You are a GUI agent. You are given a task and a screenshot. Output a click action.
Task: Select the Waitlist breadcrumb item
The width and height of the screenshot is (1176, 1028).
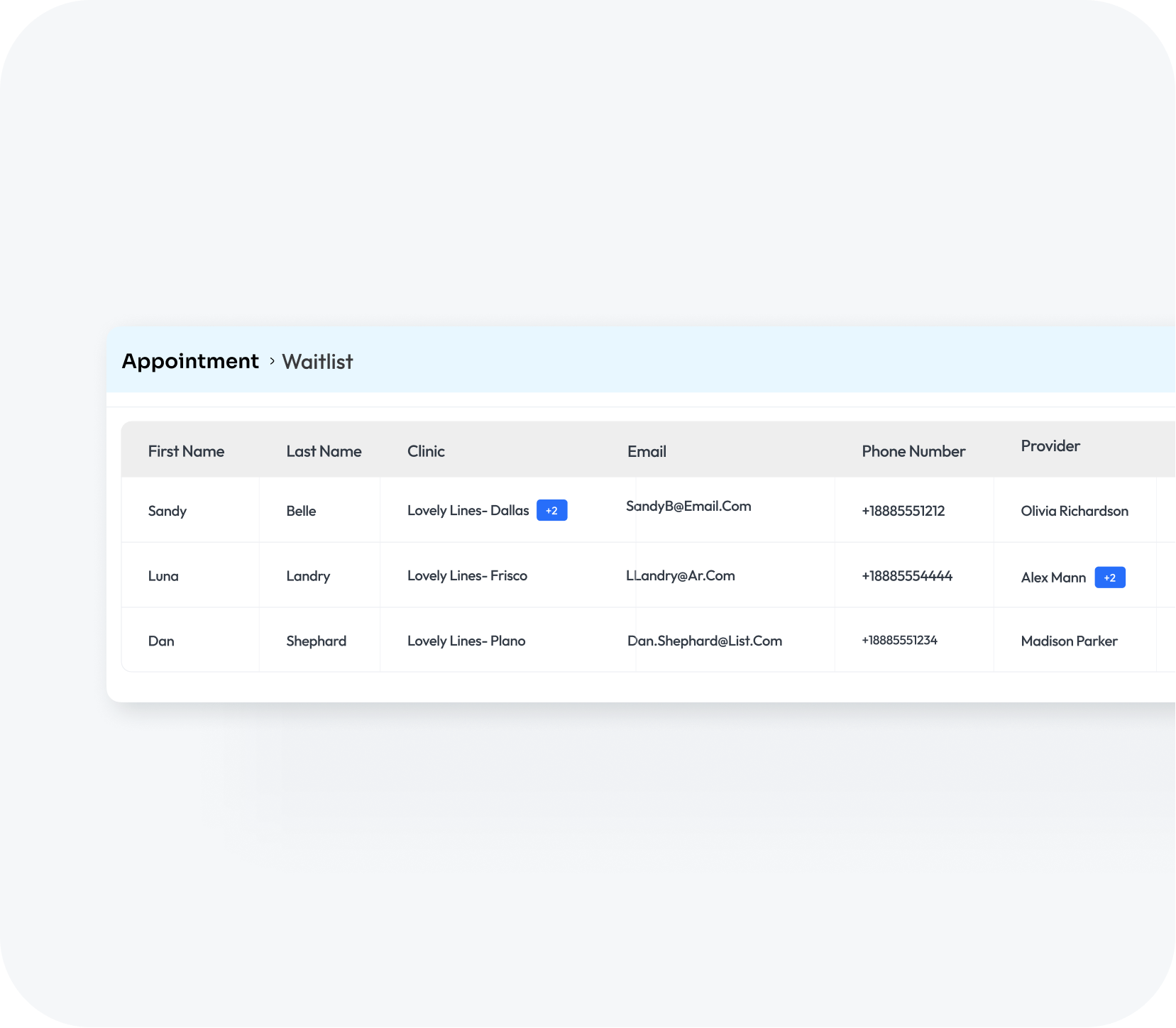[317, 361]
